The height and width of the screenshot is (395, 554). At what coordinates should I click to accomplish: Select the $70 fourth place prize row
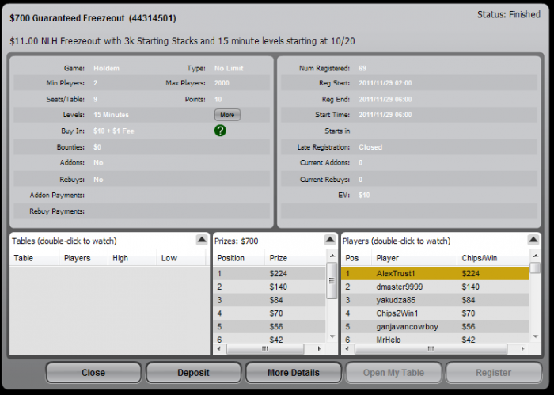[269, 313]
